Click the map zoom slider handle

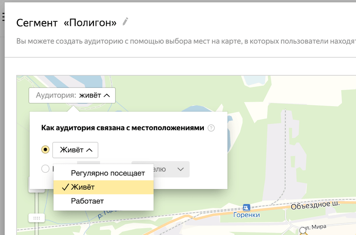(36, 218)
